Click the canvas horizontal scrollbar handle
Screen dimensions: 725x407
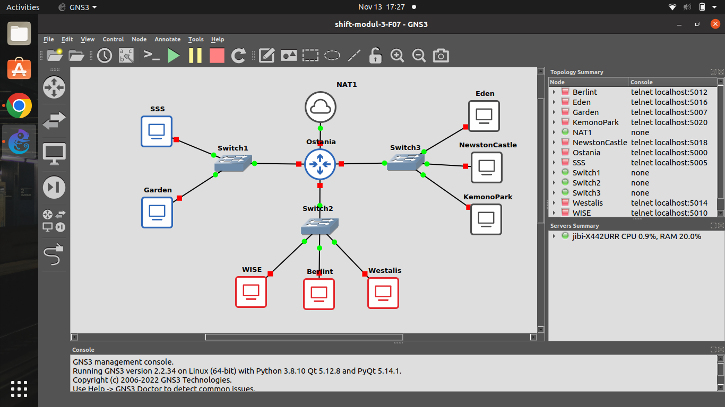(304, 337)
